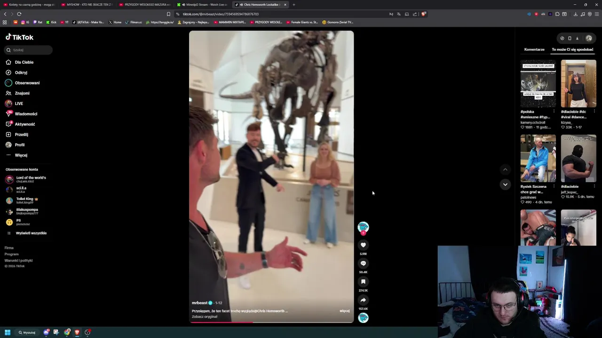This screenshot has width=602, height=338.
Task: Go back with the browser back arrow
Action: [x=5, y=14]
